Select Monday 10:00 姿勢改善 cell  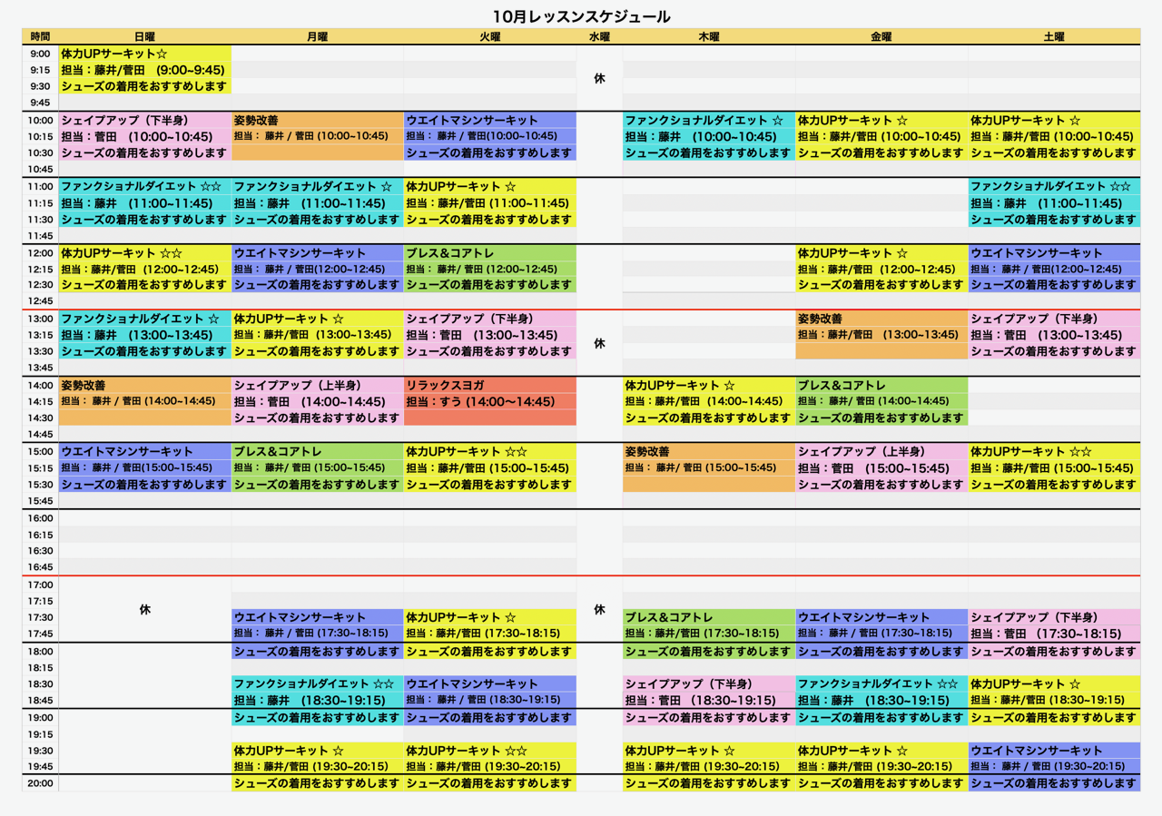click(318, 120)
